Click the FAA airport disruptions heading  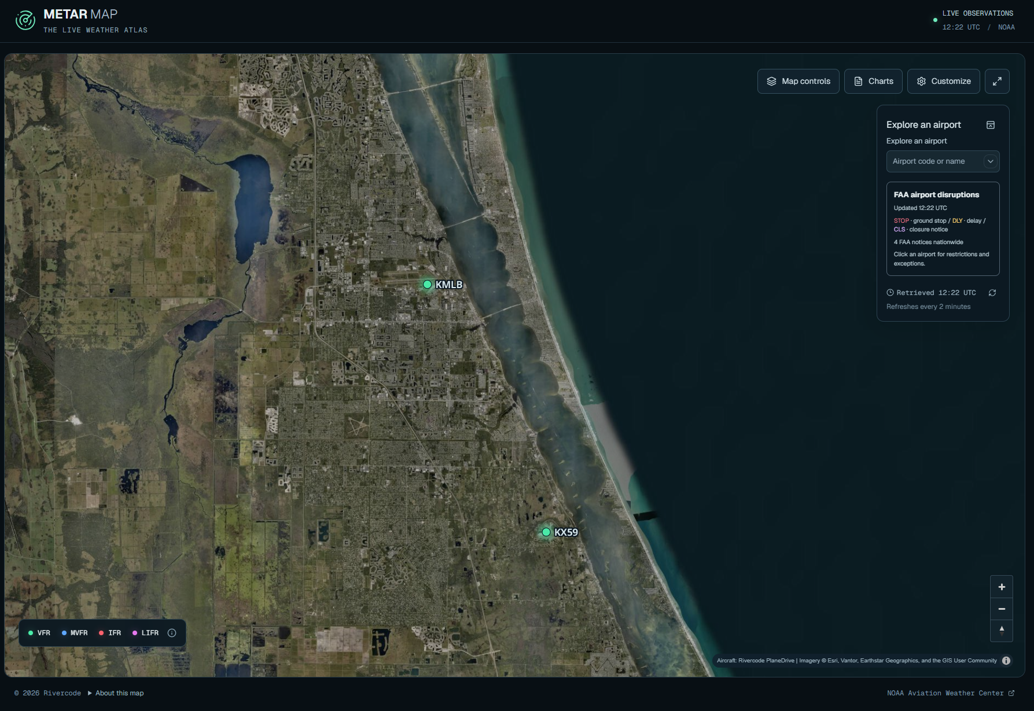[x=936, y=195]
